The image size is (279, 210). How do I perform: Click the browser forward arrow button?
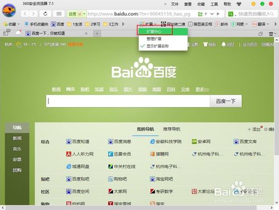(33, 14)
